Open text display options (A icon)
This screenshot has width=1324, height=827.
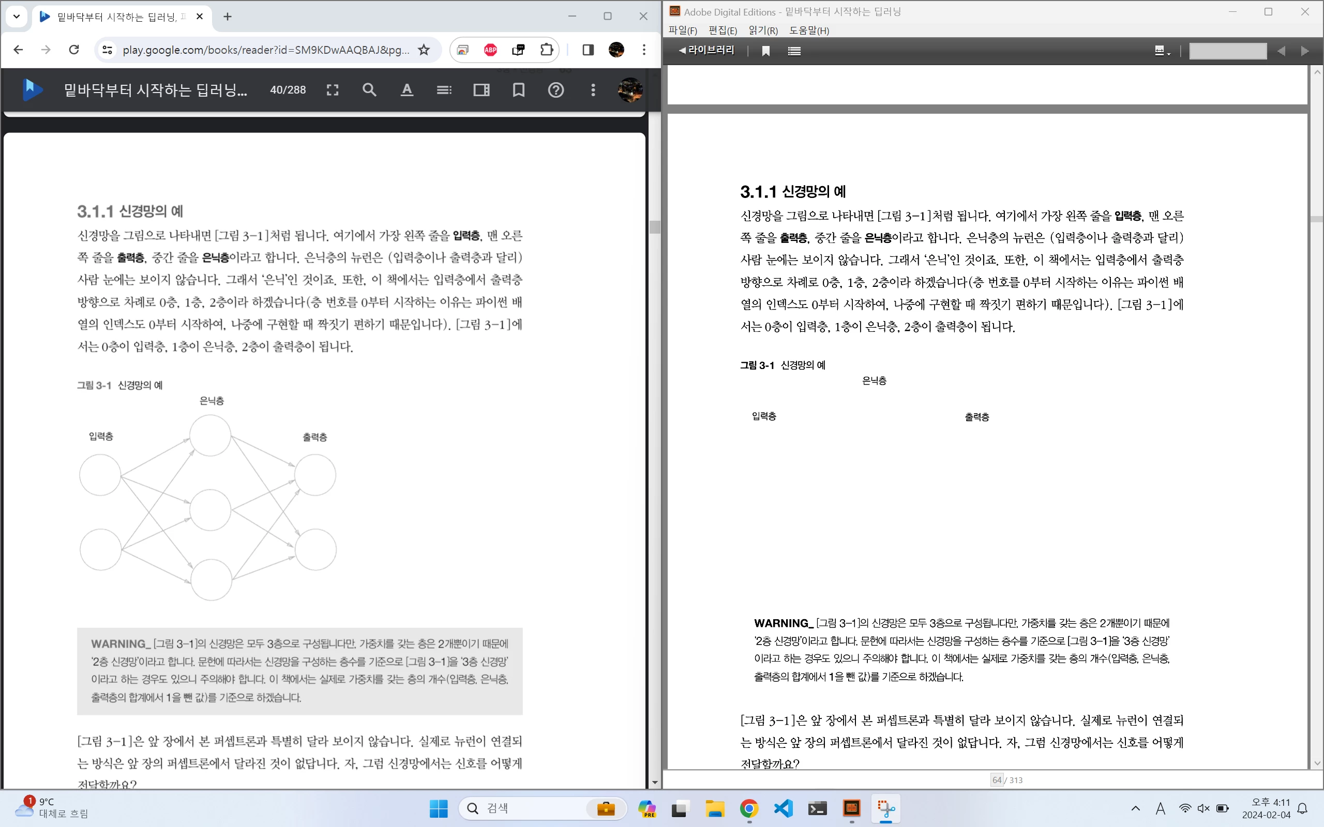tap(407, 90)
